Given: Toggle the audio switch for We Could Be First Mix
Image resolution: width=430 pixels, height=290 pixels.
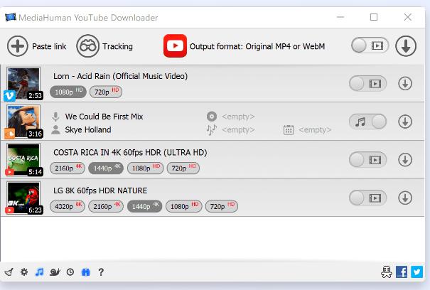Looking at the screenshot, I should (367, 122).
